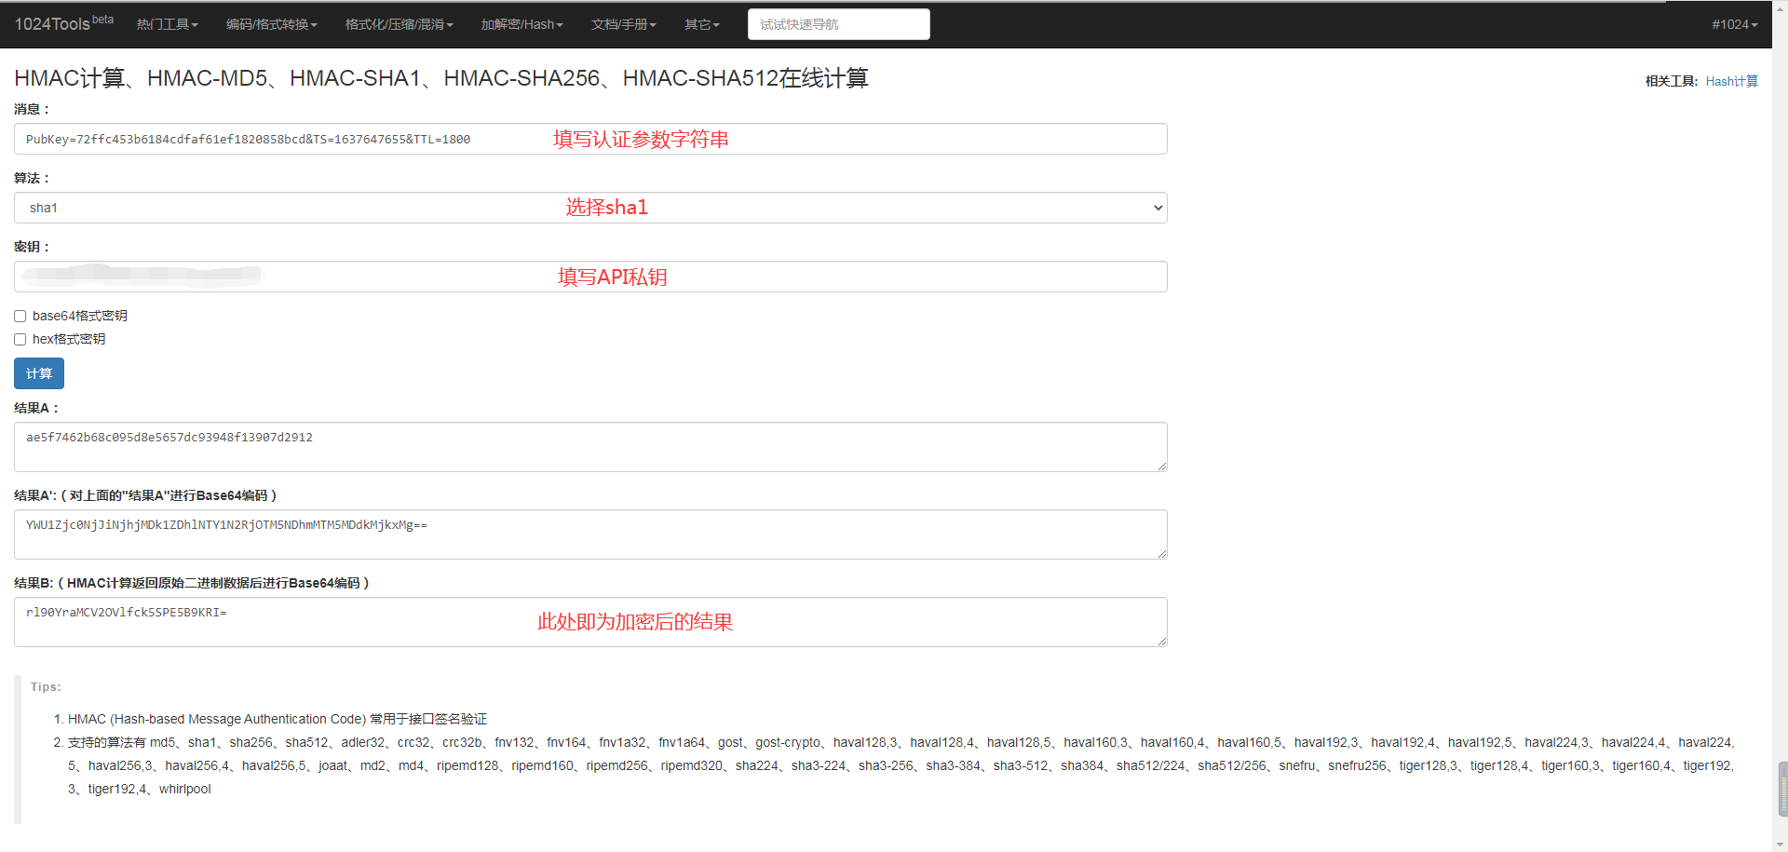Open the 1024Tools home logo link
Image resolution: width=1788 pixels, height=852 pixels.
pyautogui.click(x=63, y=23)
